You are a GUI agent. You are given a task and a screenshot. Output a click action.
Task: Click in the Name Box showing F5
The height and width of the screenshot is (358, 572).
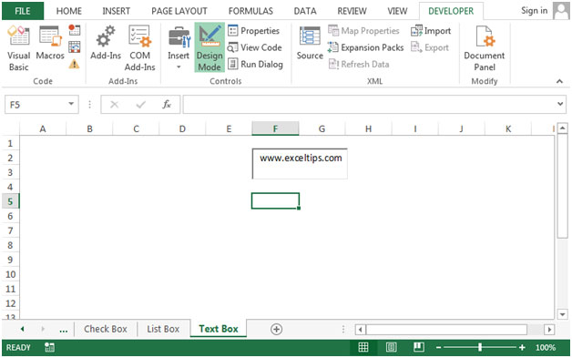pyautogui.click(x=36, y=105)
